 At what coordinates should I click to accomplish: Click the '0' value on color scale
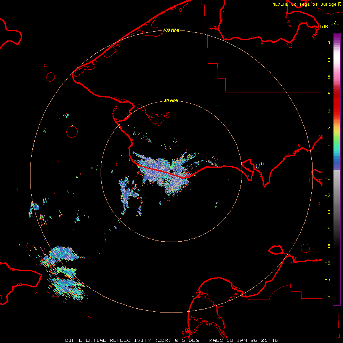click(329, 162)
